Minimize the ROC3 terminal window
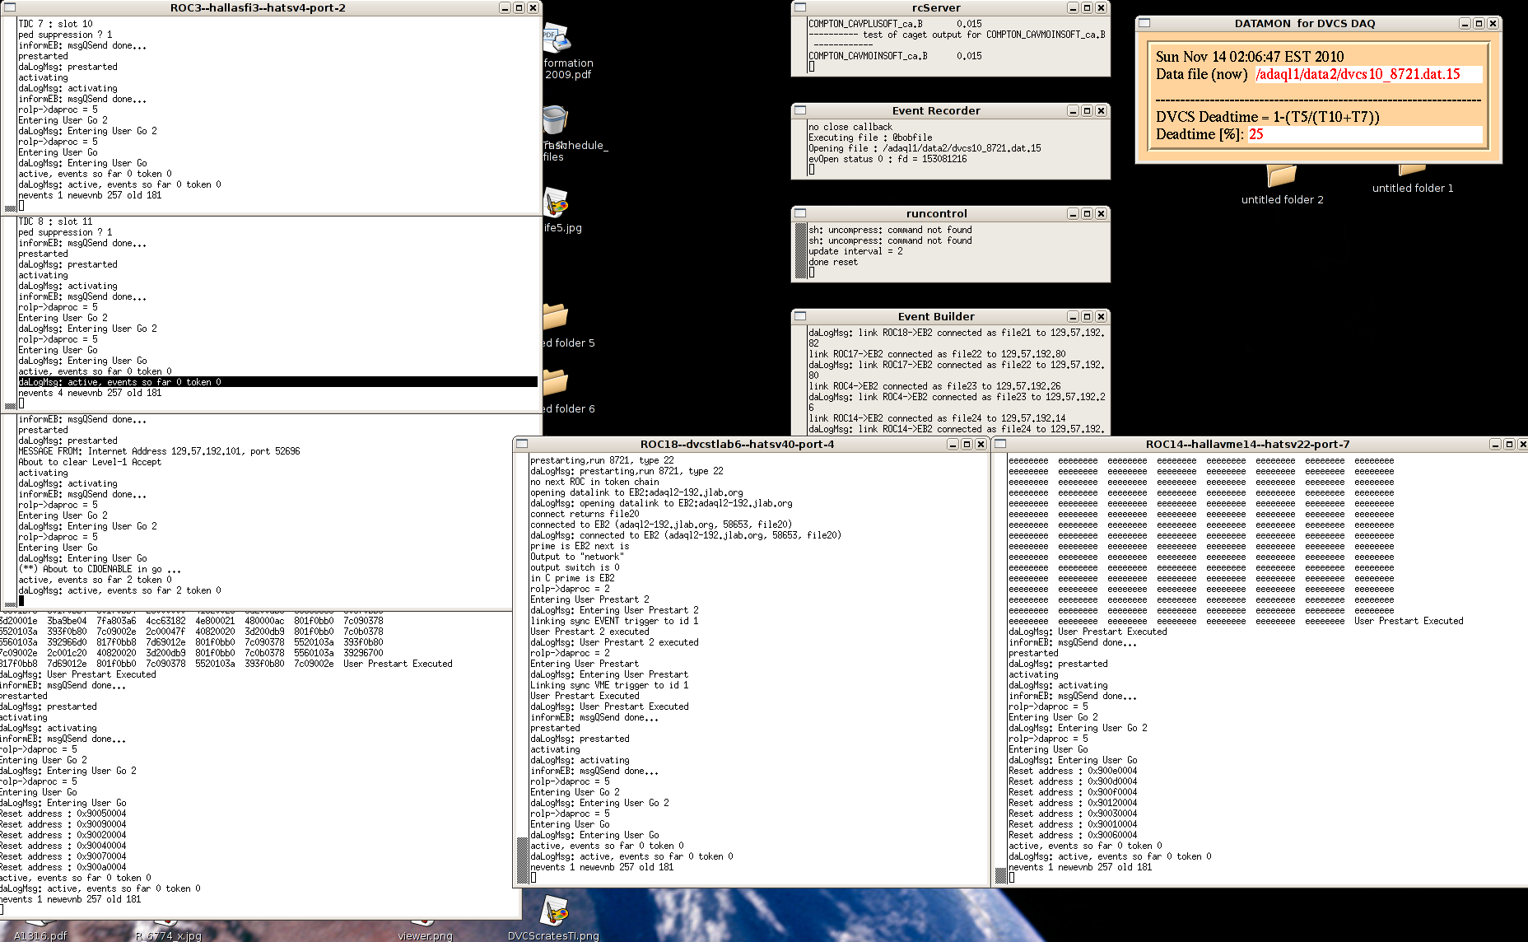Screen dimensions: 1528x942 click(505, 7)
